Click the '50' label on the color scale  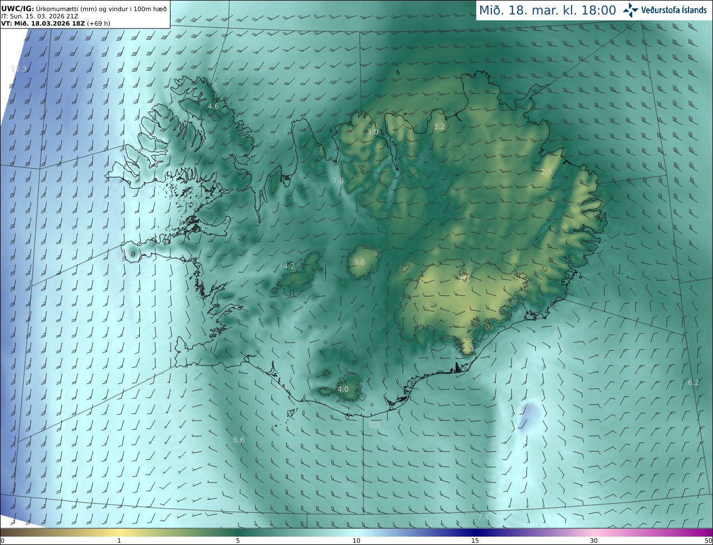[x=709, y=541]
